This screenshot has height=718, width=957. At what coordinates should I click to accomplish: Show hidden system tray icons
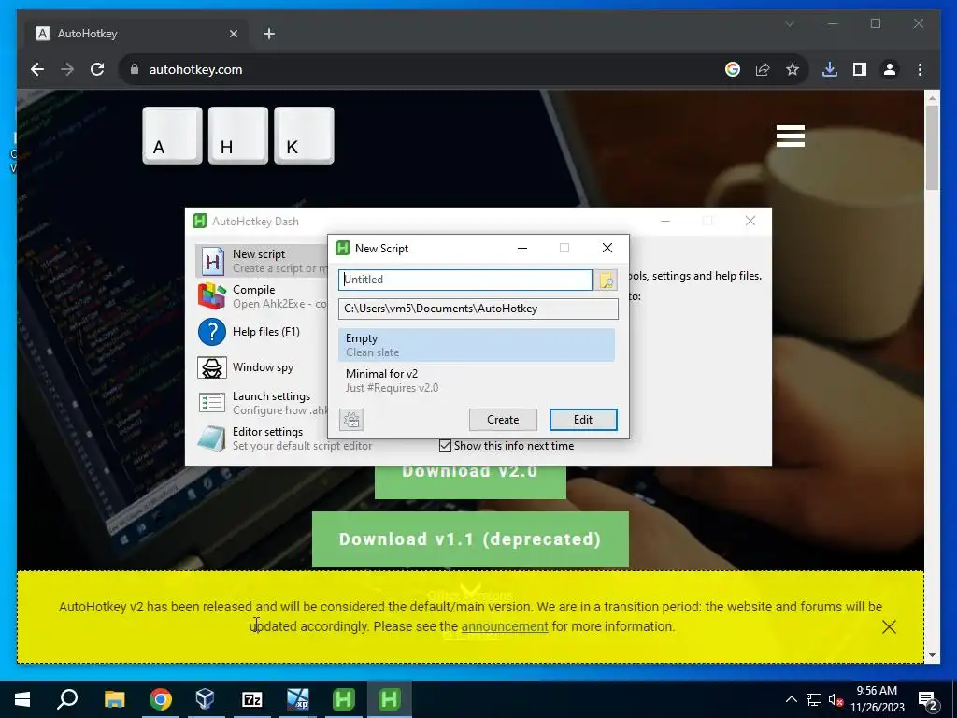coord(791,699)
